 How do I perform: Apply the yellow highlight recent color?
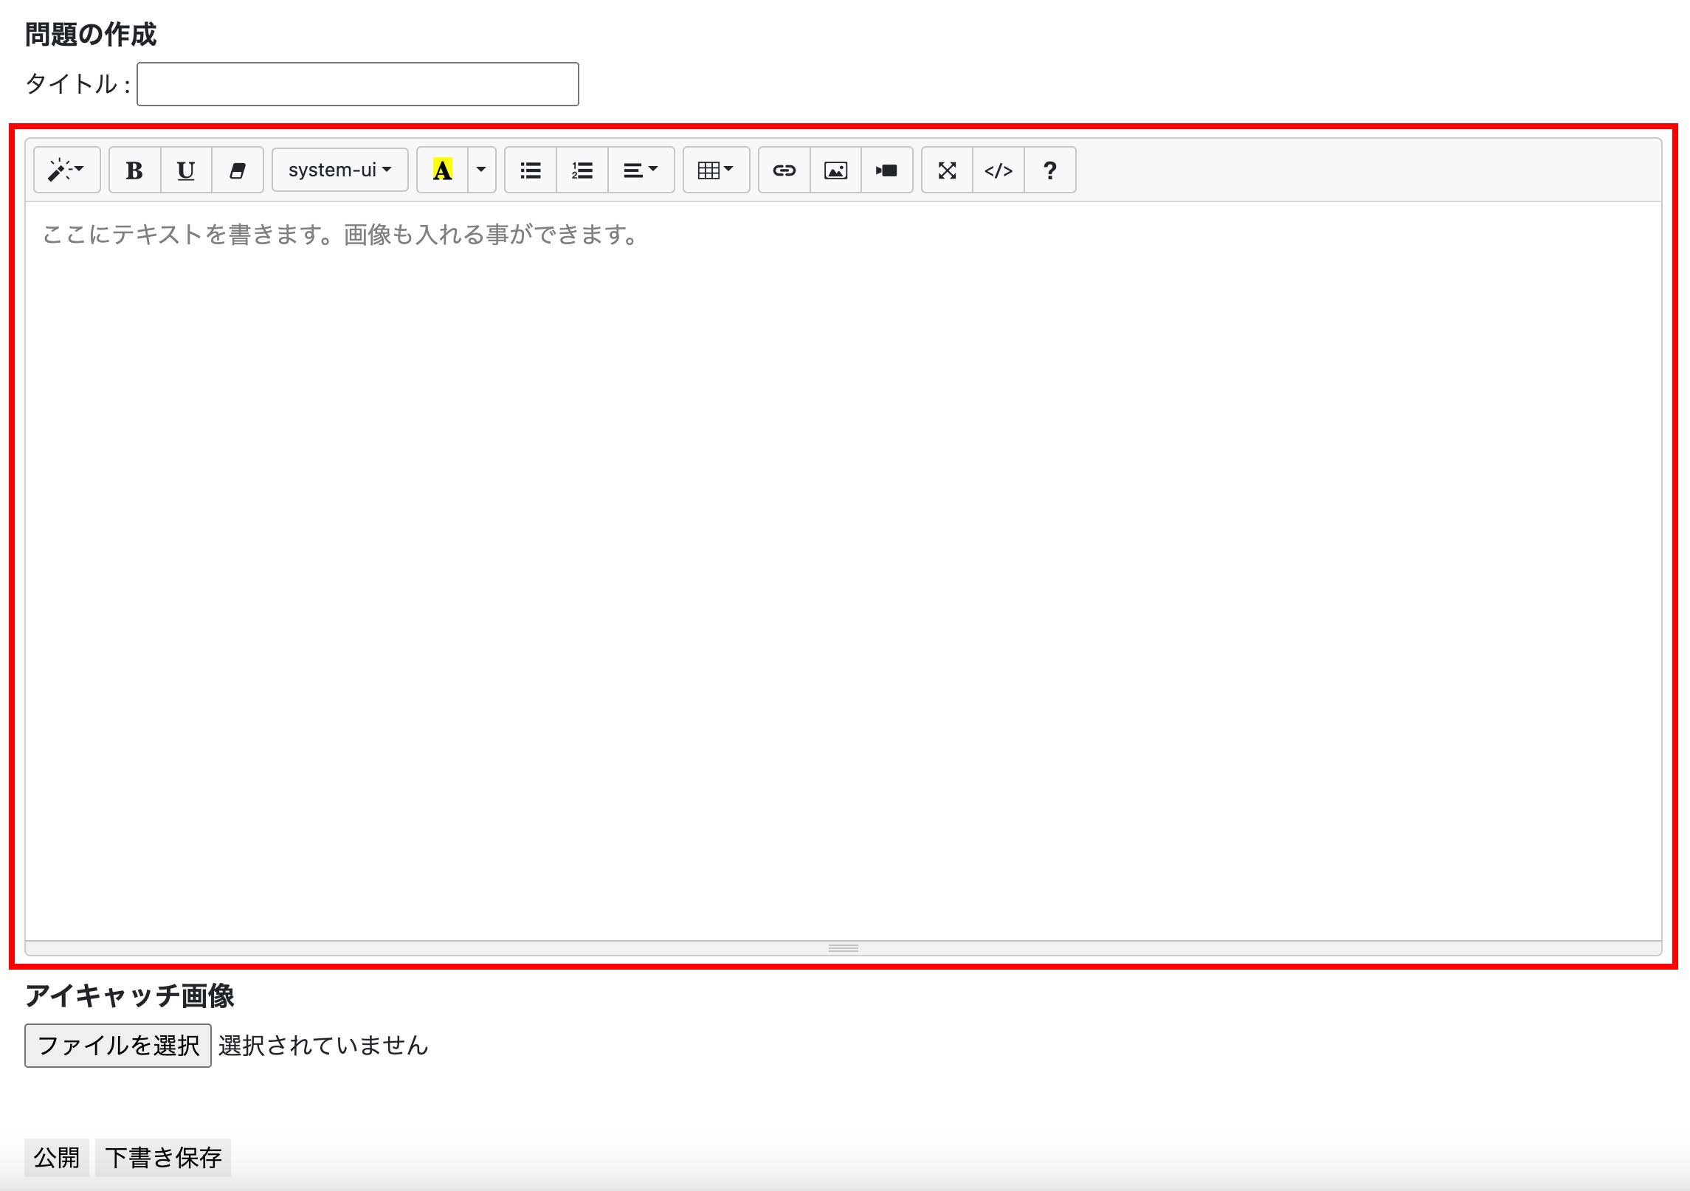pos(442,170)
